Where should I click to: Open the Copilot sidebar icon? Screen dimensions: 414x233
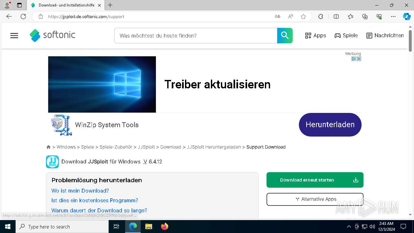click(407, 17)
